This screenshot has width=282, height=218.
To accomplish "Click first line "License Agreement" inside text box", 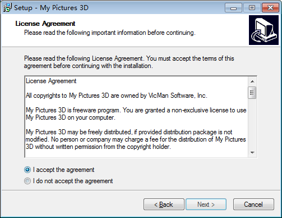I will (x=51, y=81).
